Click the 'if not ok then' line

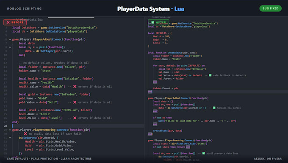click(162, 118)
